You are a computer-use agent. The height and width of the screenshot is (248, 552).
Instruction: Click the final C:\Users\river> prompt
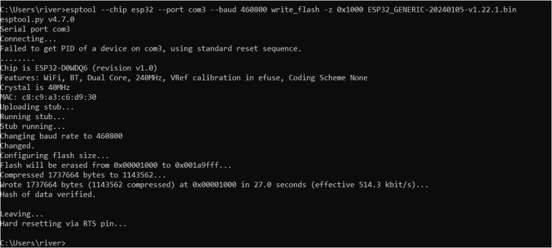point(33,243)
